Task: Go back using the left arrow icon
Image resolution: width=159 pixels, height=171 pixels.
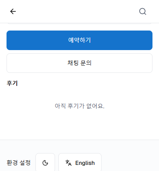Action: pos(13,11)
